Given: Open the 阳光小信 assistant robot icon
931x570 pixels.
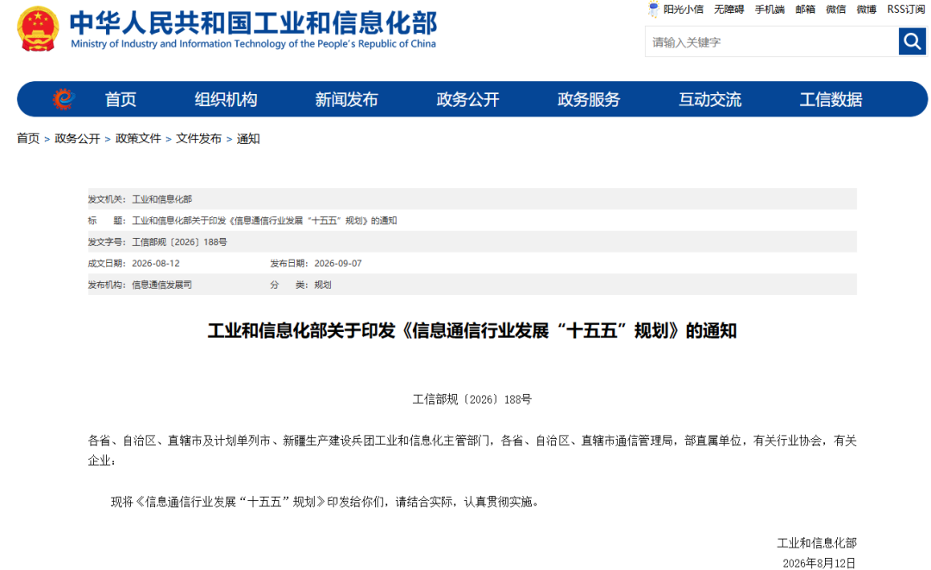Looking at the screenshot, I should (x=653, y=9).
